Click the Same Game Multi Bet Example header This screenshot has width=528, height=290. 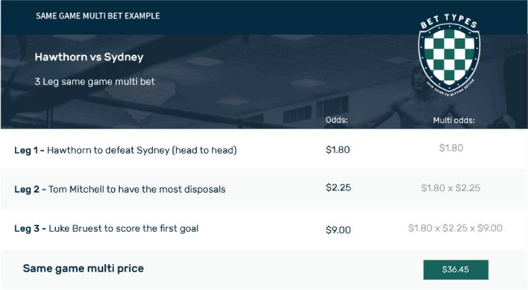tap(98, 16)
